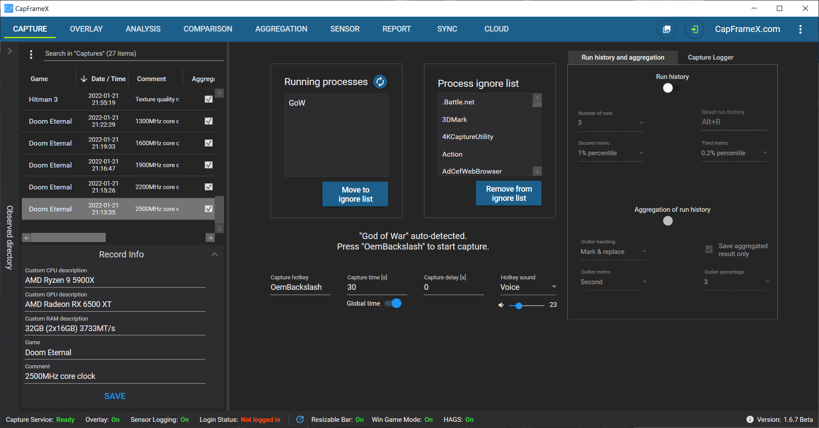
Task: Open the Hotkey sound Voice dropdown
Action: click(x=528, y=287)
